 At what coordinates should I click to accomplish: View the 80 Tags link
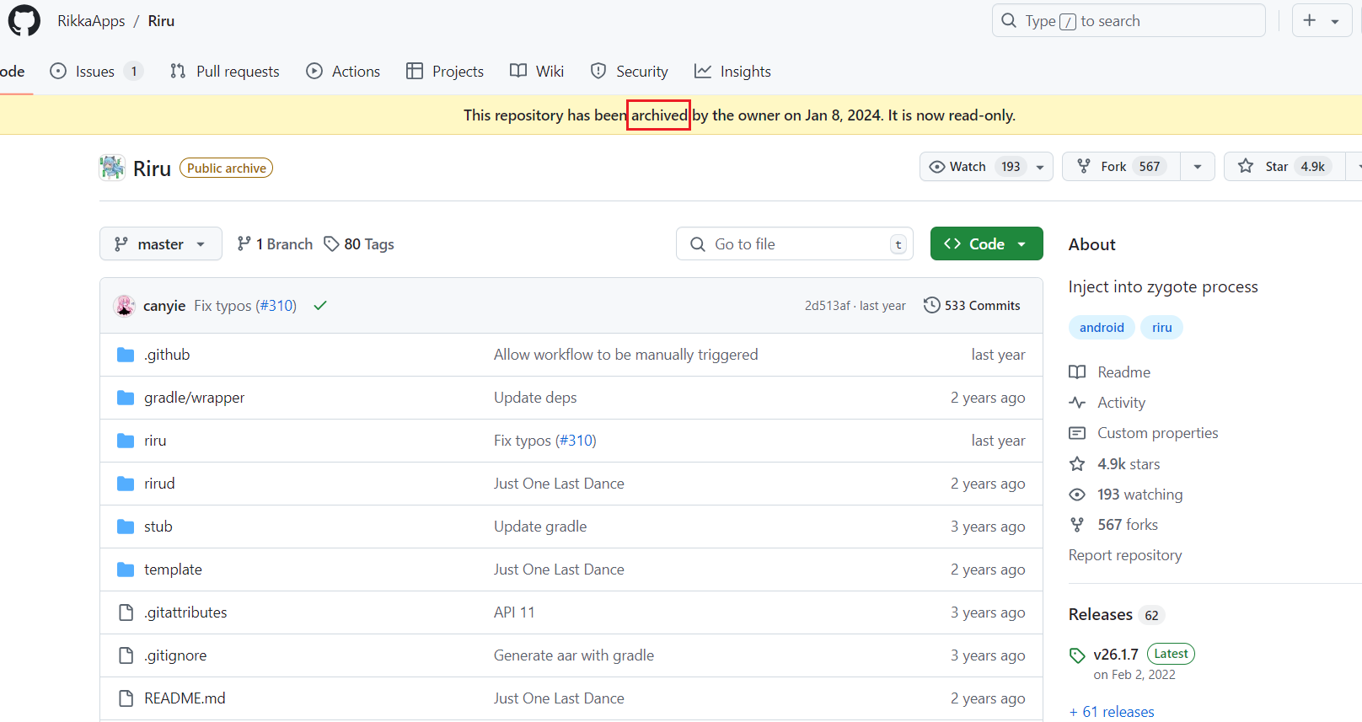click(x=359, y=244)
